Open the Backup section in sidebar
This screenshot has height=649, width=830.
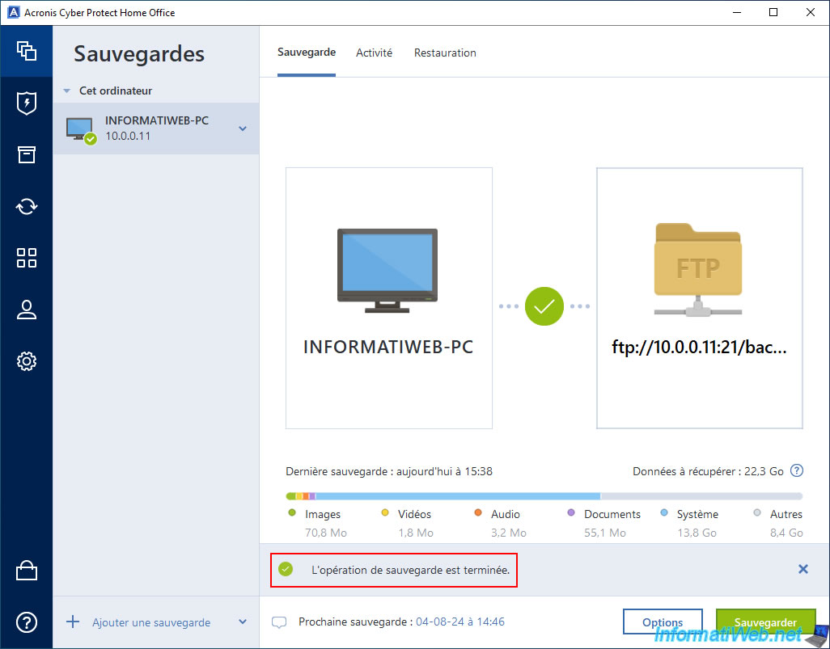click(27, 51)
